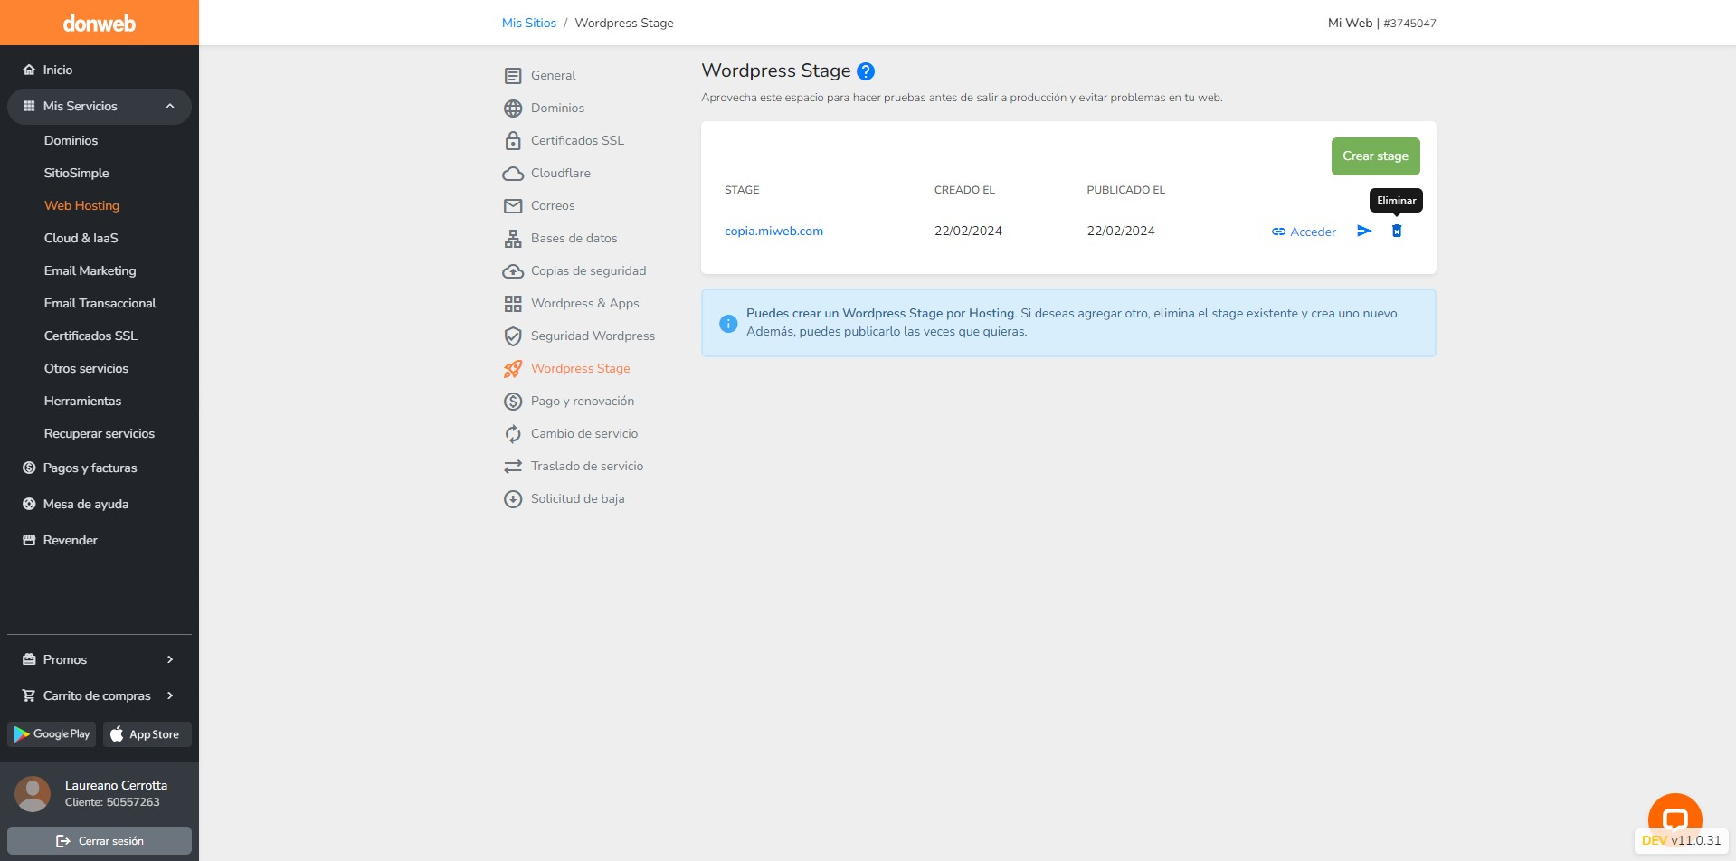Click the green Crear stage button
The width and height of the screenshot is (1736, 861).
point(1375,156)
